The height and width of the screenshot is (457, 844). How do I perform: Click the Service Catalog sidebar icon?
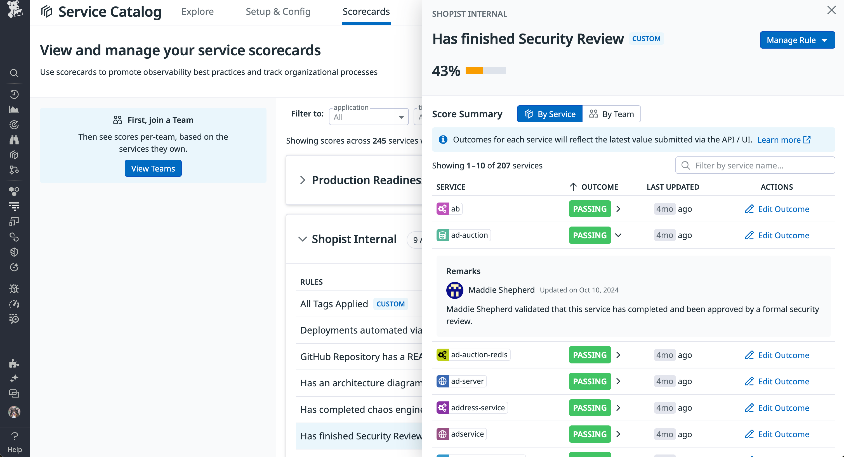click(x=15, y=155)
